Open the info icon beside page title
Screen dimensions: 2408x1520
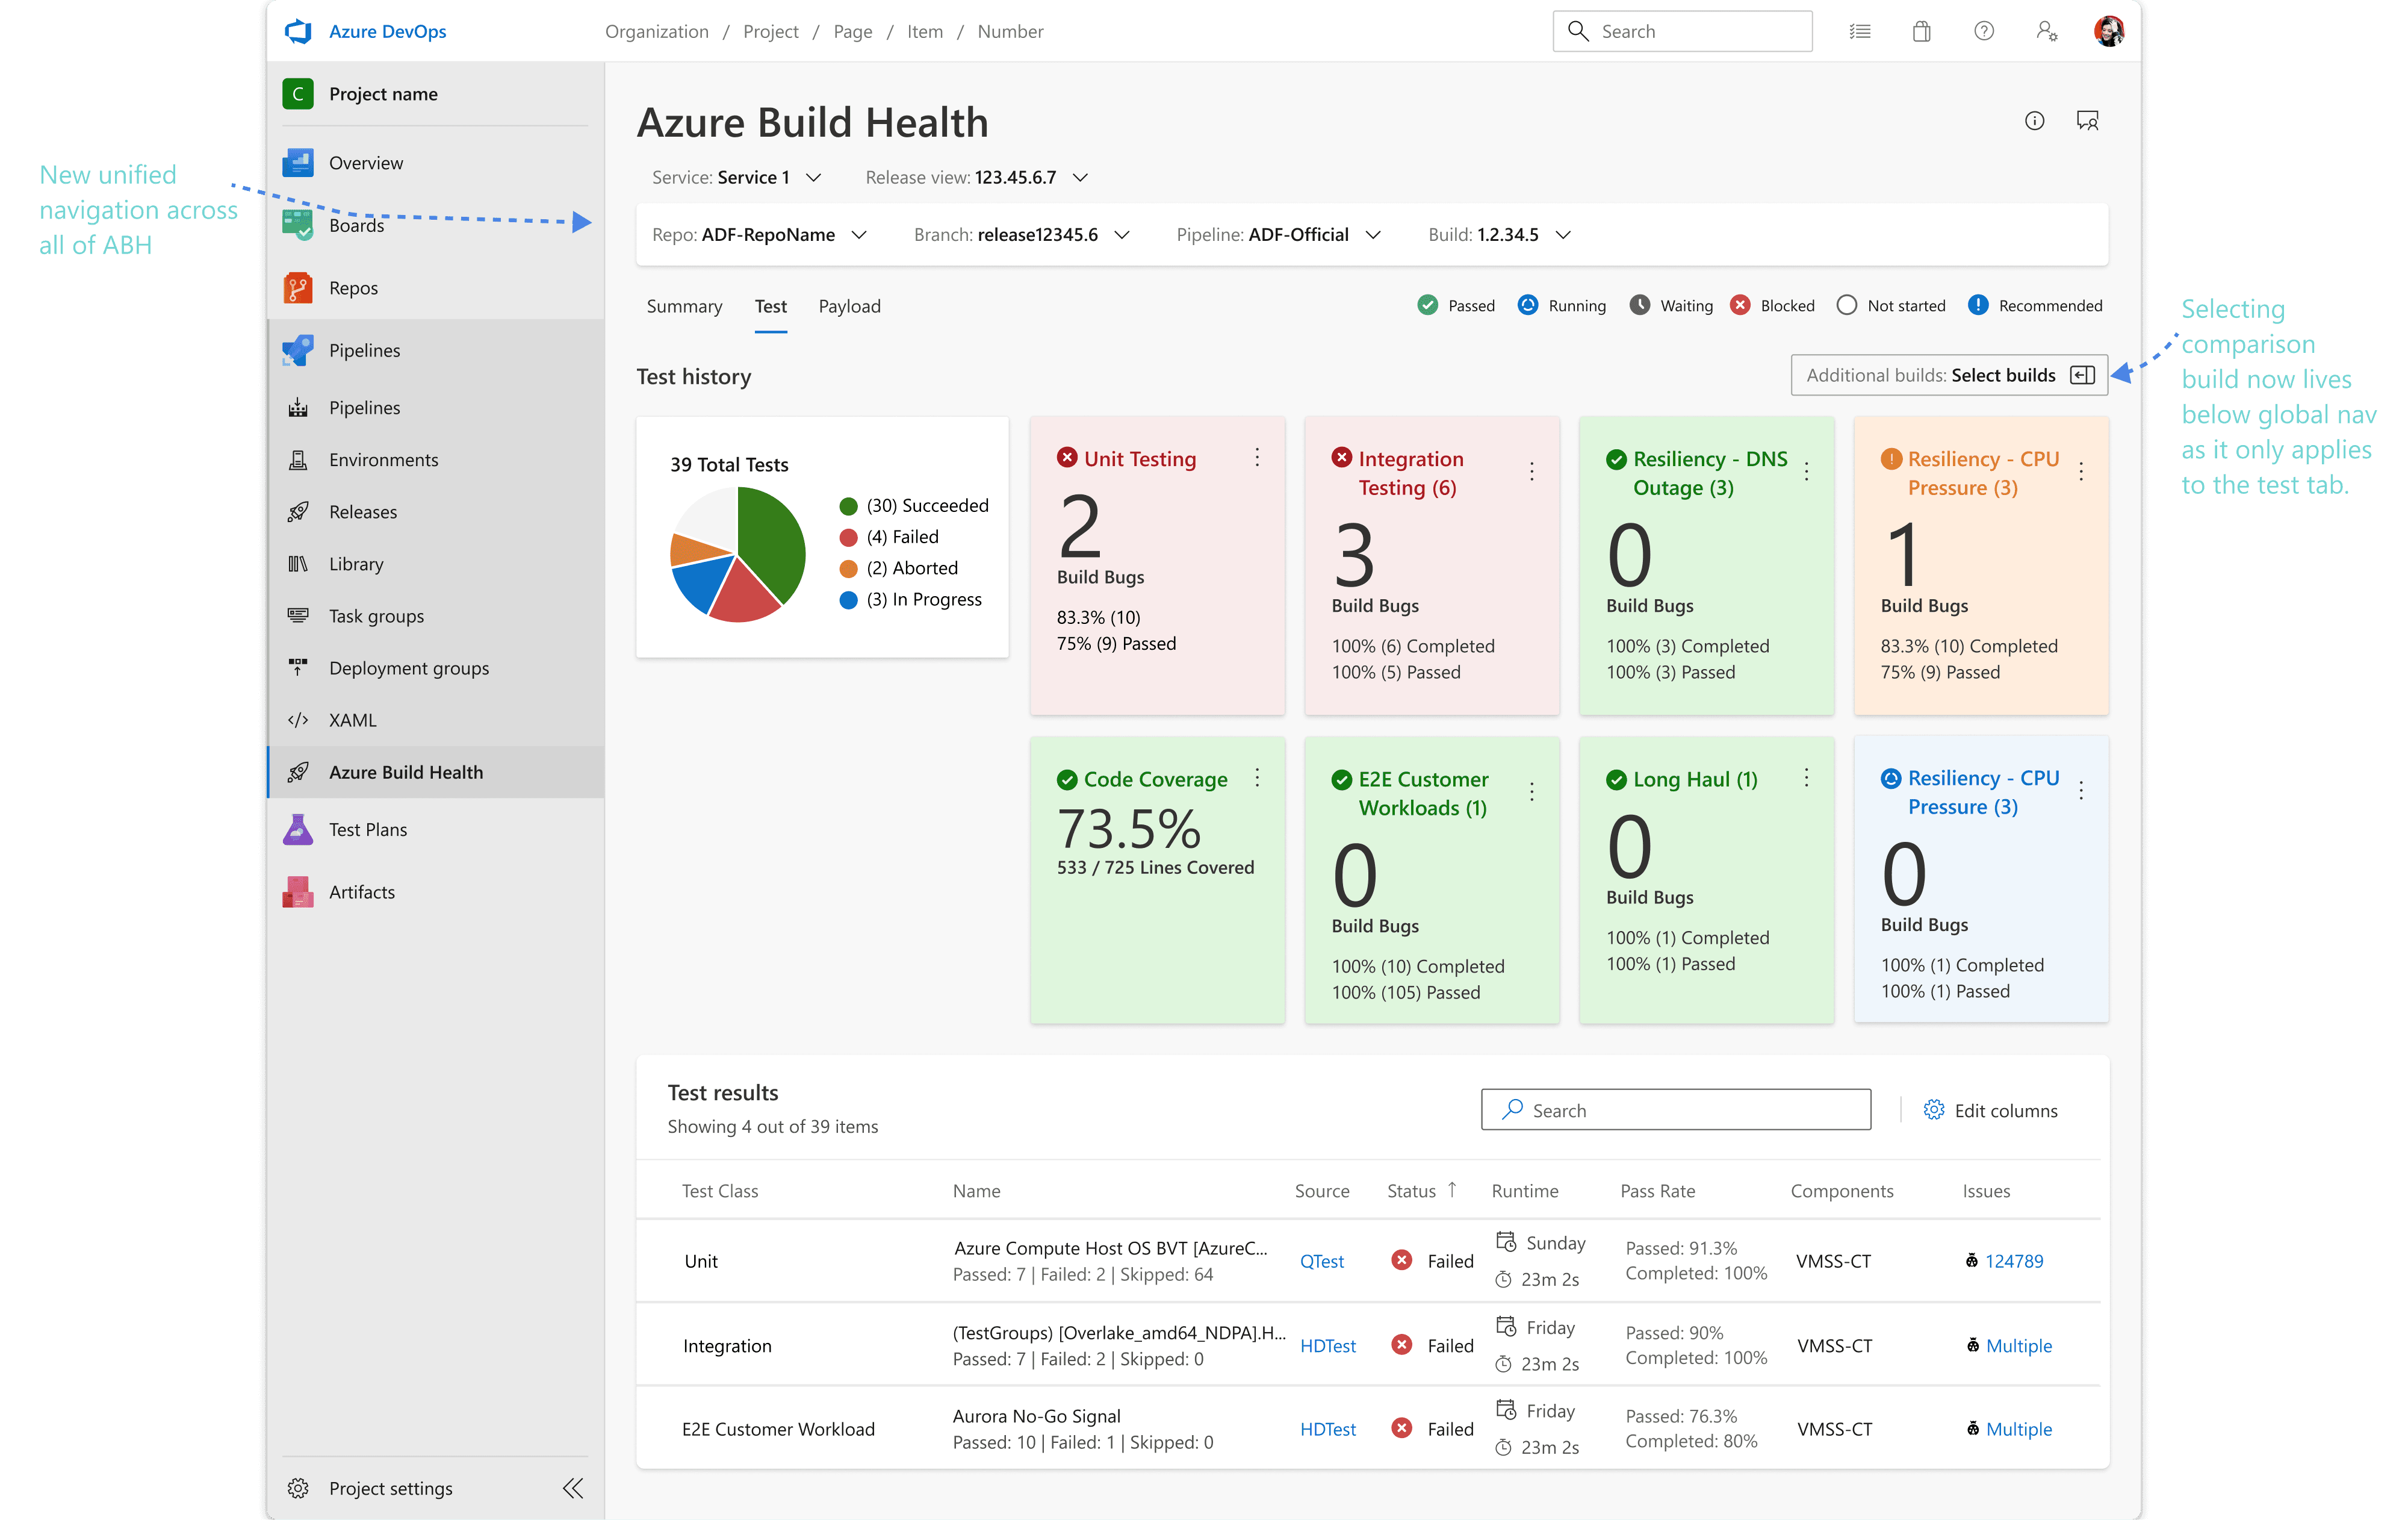(2034, 120)
